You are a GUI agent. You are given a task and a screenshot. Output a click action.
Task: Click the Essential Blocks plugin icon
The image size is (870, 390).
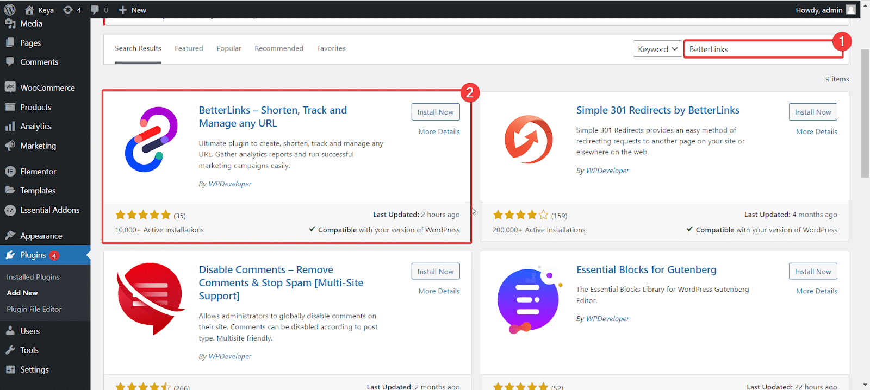(x=529, y=299)
